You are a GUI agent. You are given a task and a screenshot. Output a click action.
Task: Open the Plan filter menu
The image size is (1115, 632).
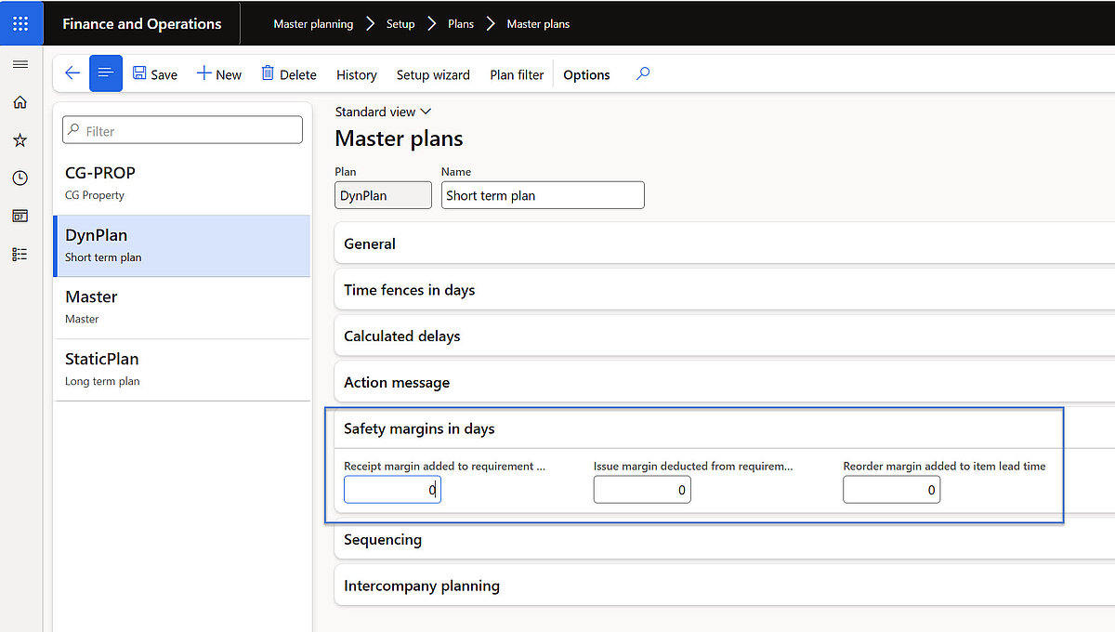click(517, 73)
